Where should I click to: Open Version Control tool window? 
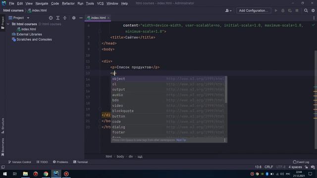click(x=20, y=162)
